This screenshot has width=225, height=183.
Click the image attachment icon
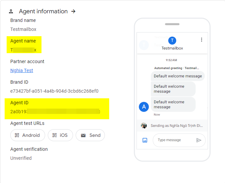tap(145, 140)
